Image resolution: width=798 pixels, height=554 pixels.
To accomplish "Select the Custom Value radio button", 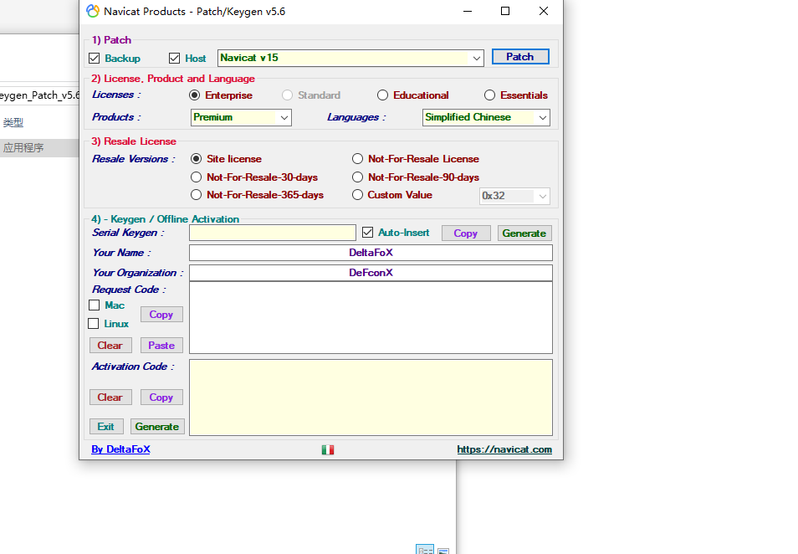I will coord(357,194).
